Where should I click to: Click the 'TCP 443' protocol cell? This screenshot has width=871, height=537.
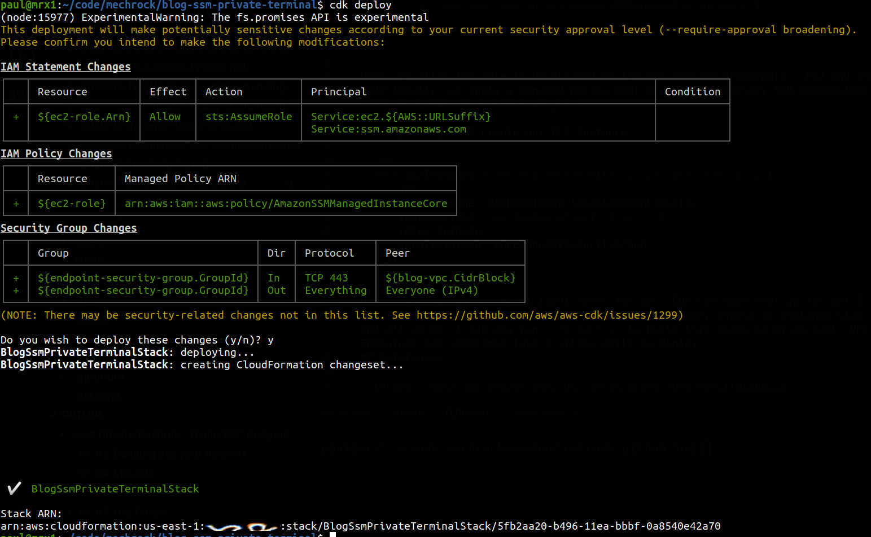[x=326, y=278]
